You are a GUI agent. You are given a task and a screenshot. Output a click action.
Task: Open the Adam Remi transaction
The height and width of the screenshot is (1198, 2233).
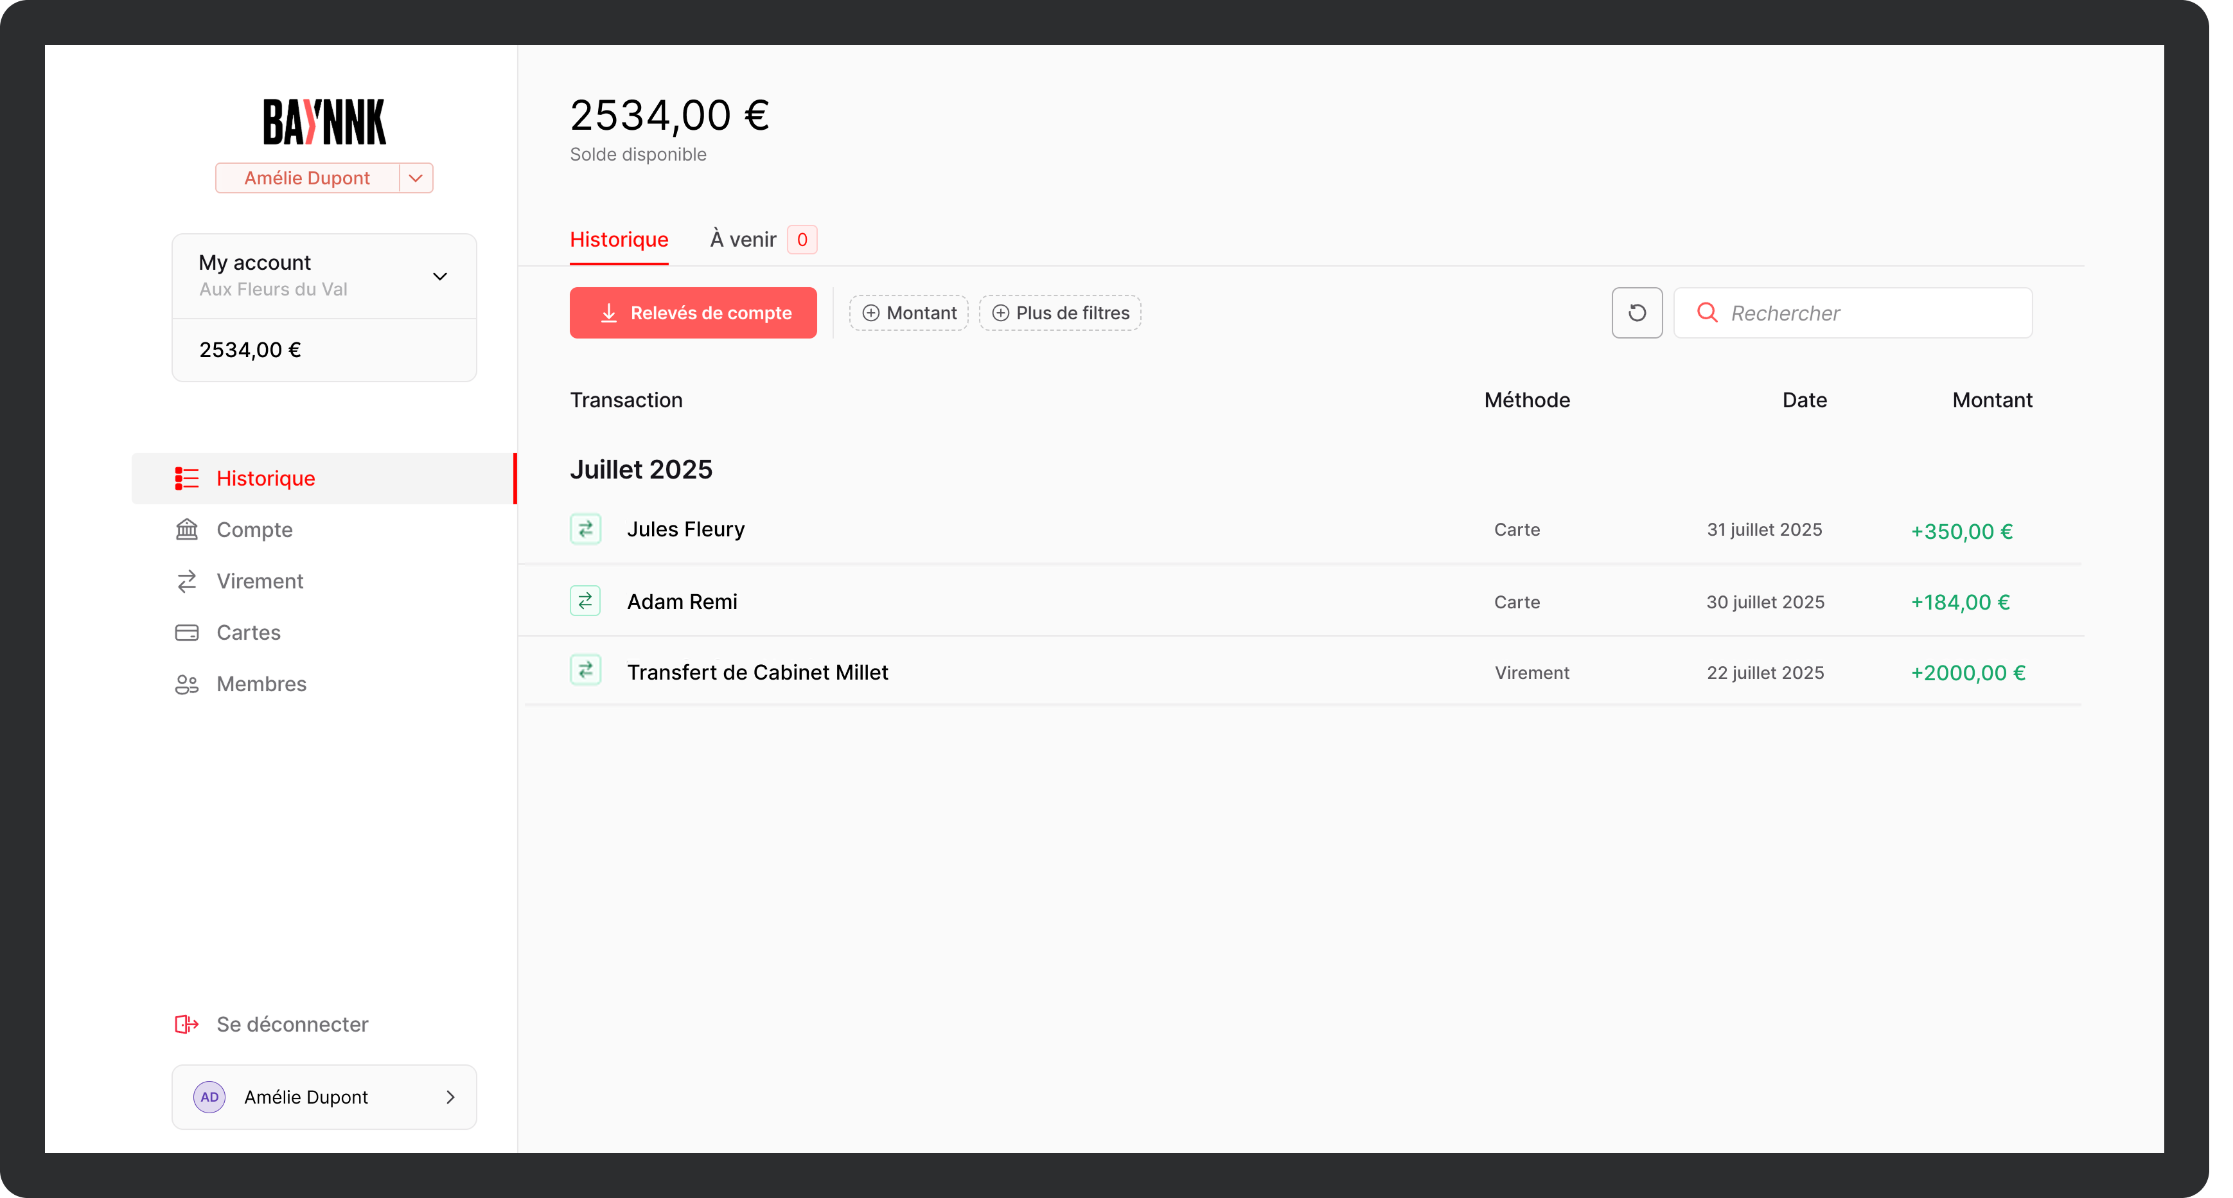click(682, 602)
